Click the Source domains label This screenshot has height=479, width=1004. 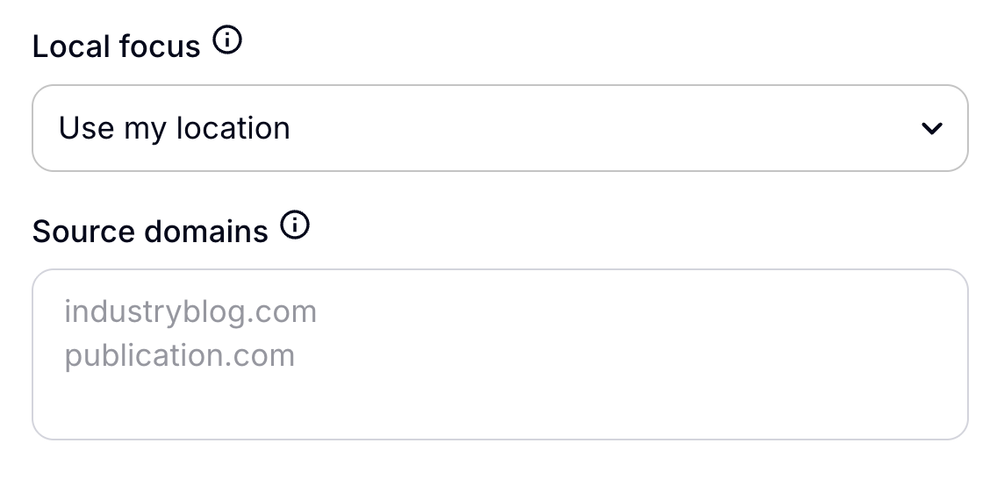pos(150,232)
